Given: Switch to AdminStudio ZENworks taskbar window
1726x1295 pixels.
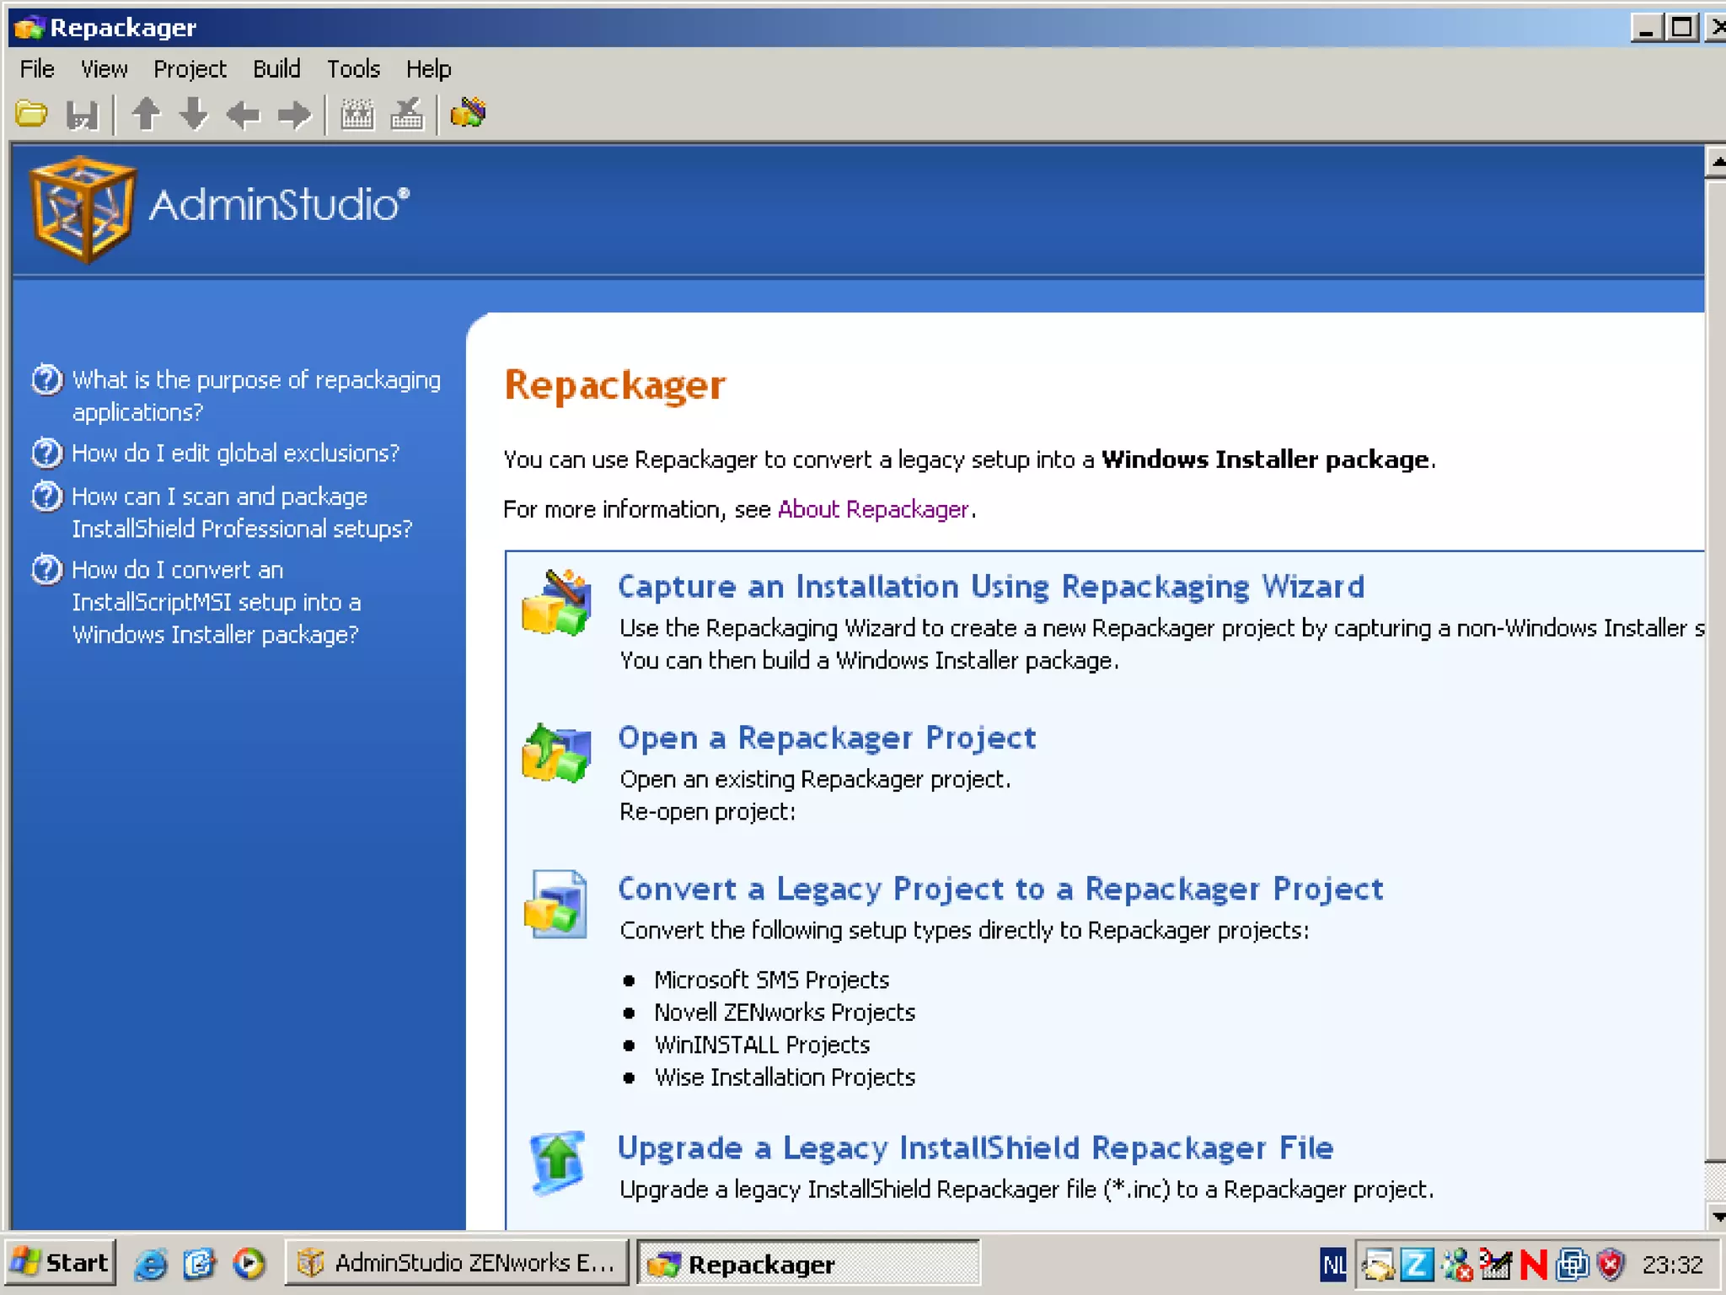Looking at the screenshot, I should [x=457, y=1263].
